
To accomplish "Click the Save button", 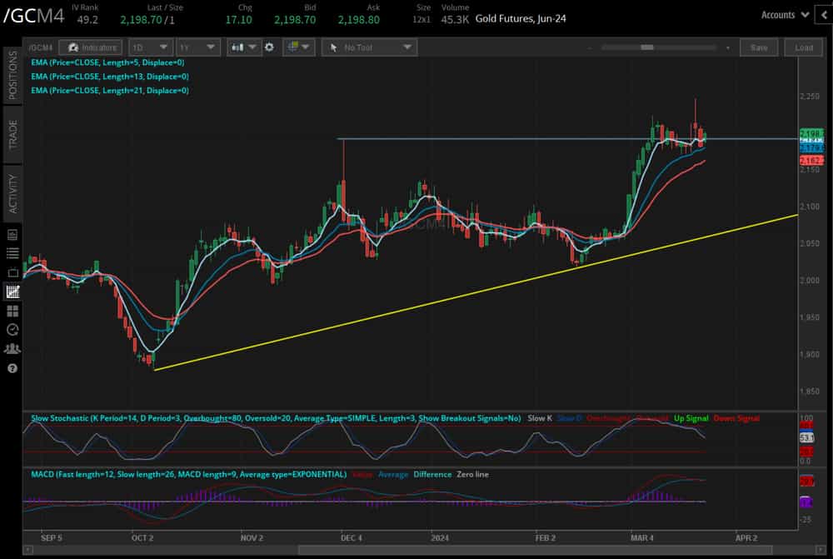I will click(x=759, y=47).
